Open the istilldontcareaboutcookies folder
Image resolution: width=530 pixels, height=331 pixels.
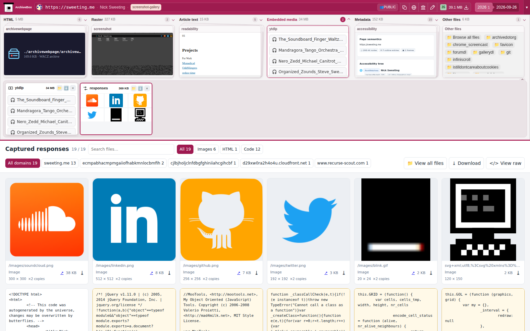[x=473, y=67]
